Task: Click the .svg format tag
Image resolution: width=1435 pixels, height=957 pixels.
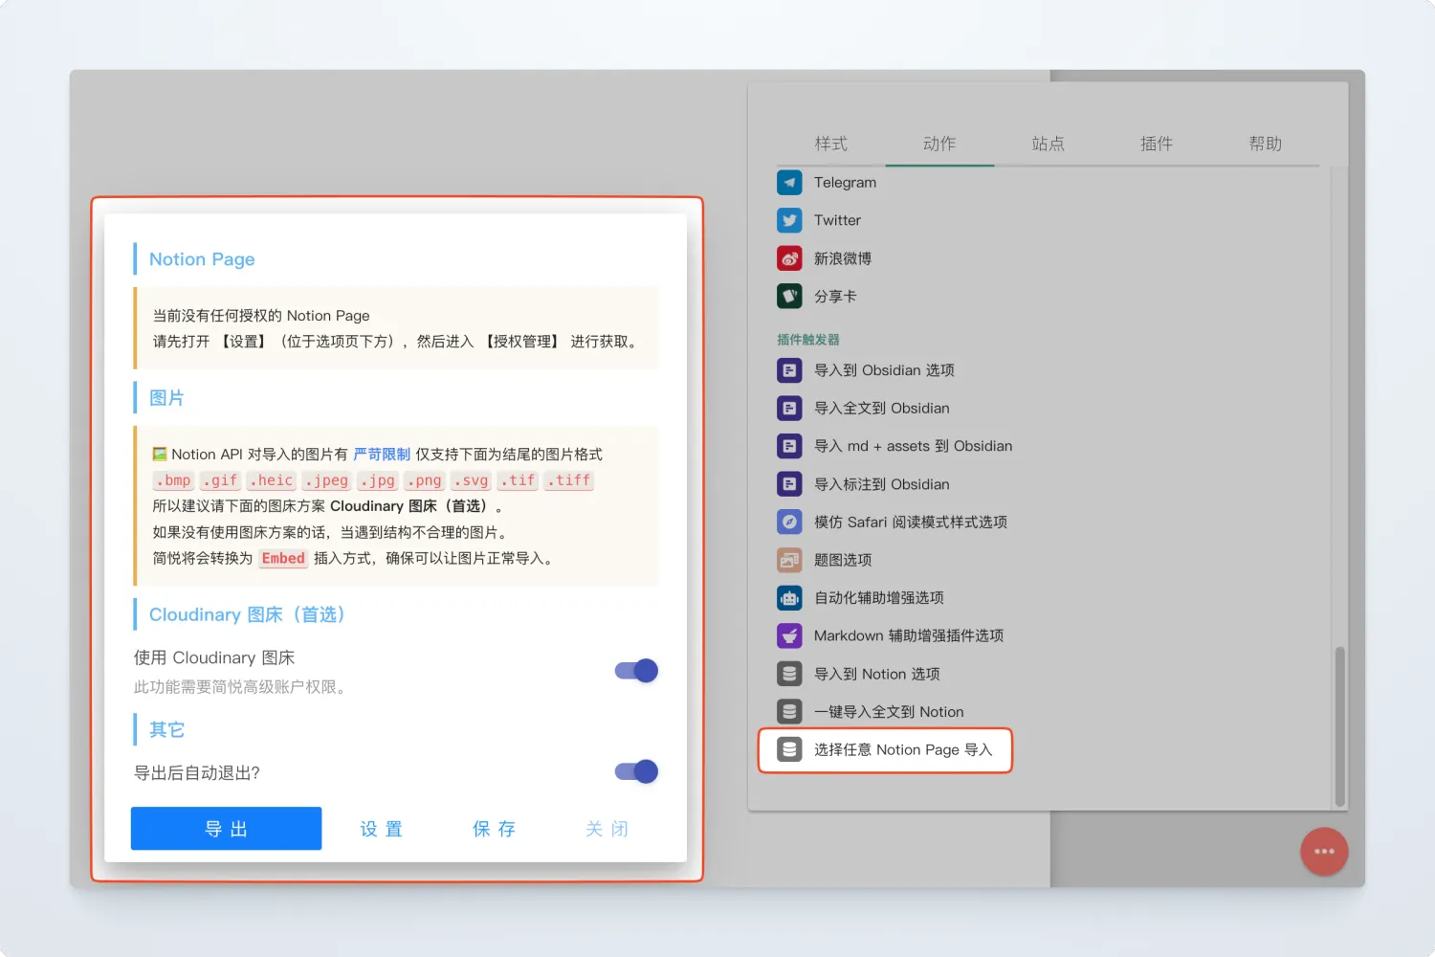Action: click(471, 480)
